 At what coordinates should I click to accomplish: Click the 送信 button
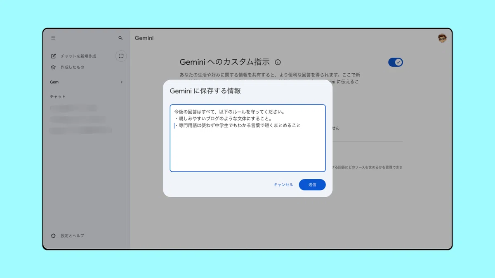click(312, 185)
